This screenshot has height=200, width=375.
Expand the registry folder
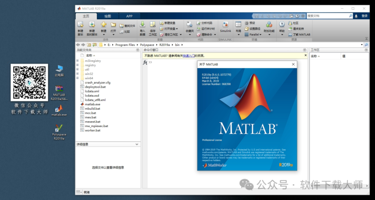click(x=77, y=65)
